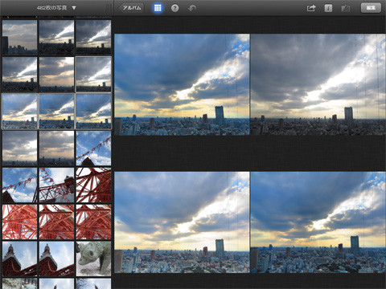Open the share arrow icon

[311, 8]
